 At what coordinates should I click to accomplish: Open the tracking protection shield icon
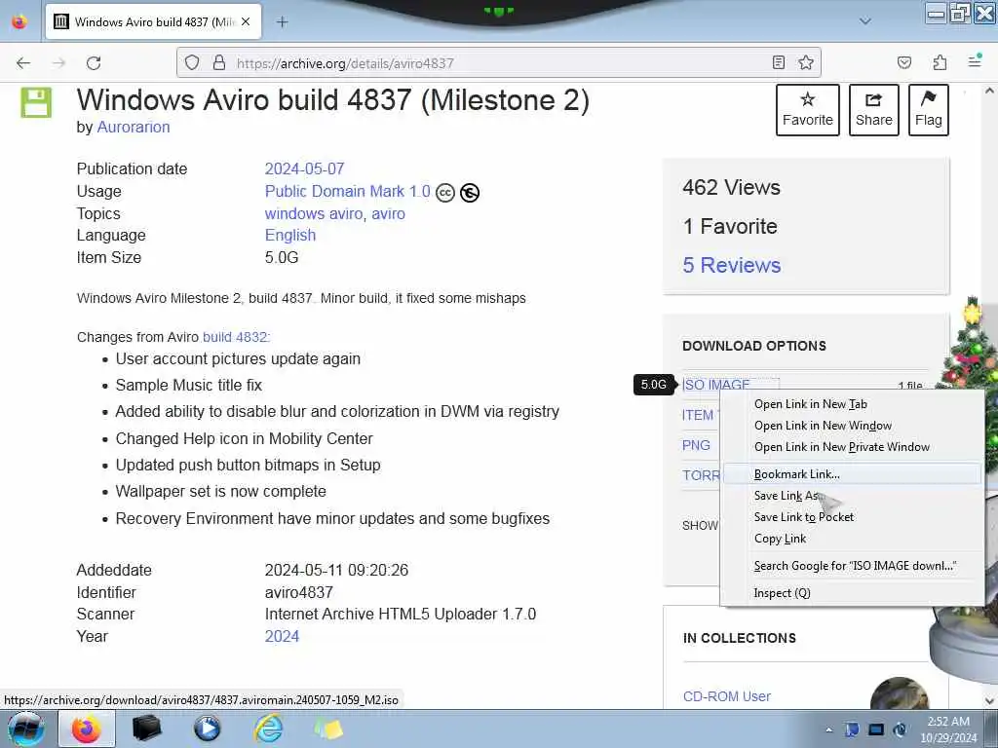192,63
